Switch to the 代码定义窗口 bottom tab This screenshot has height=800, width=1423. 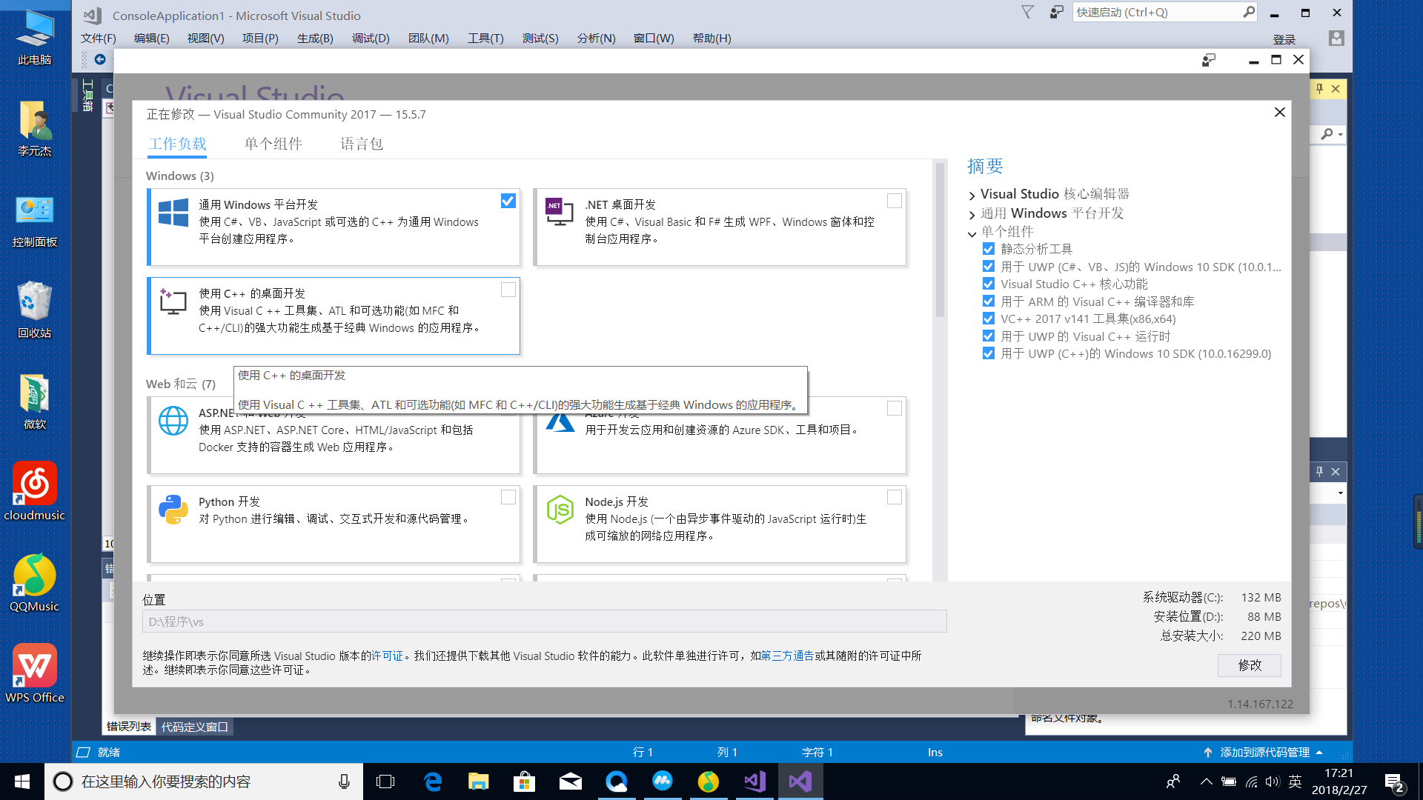[195, 727]
